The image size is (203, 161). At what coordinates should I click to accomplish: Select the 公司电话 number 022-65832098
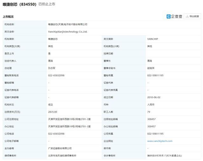tap(56, 134)
